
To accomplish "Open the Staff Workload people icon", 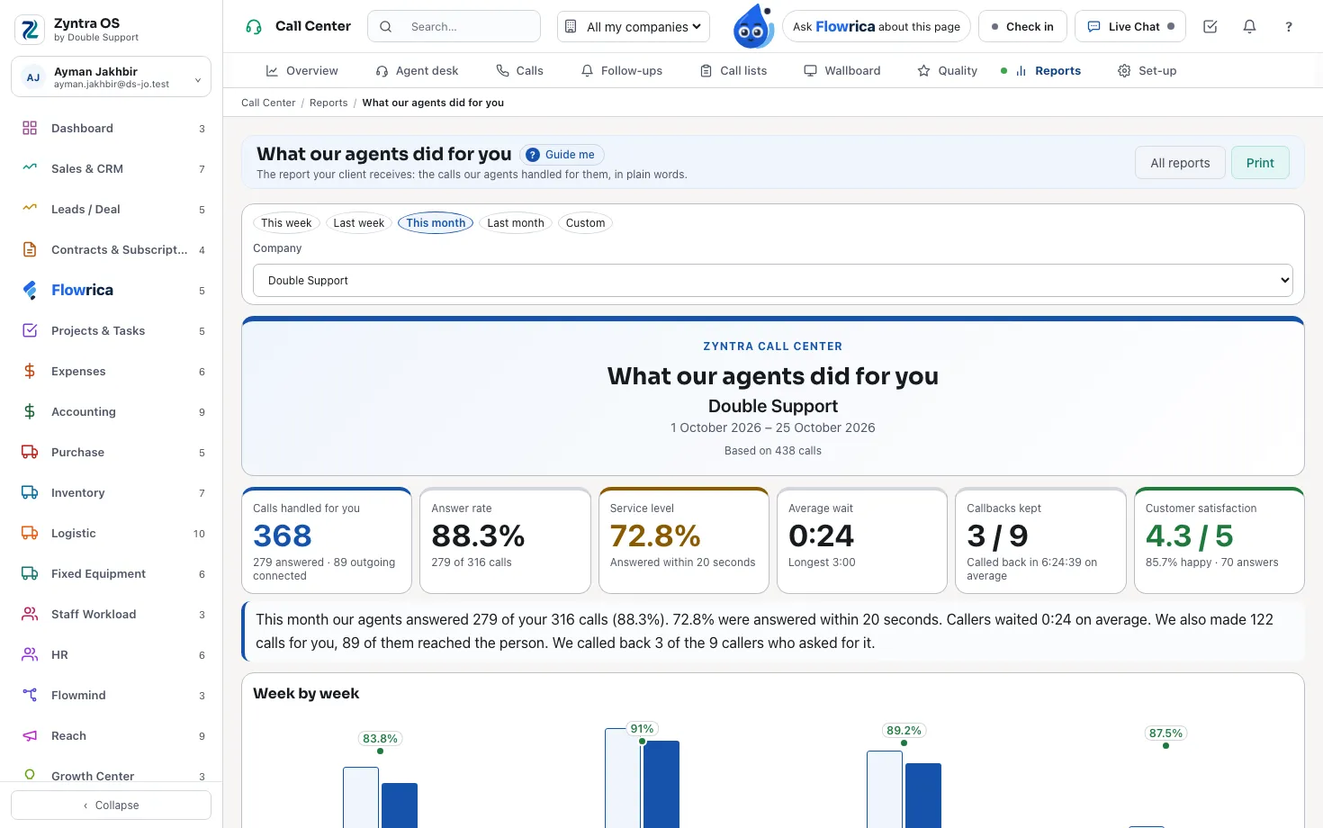I will pyautogui.click(x=30, y=614).
